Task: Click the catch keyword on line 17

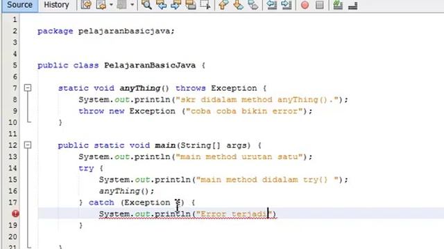Action: point(101,203)
